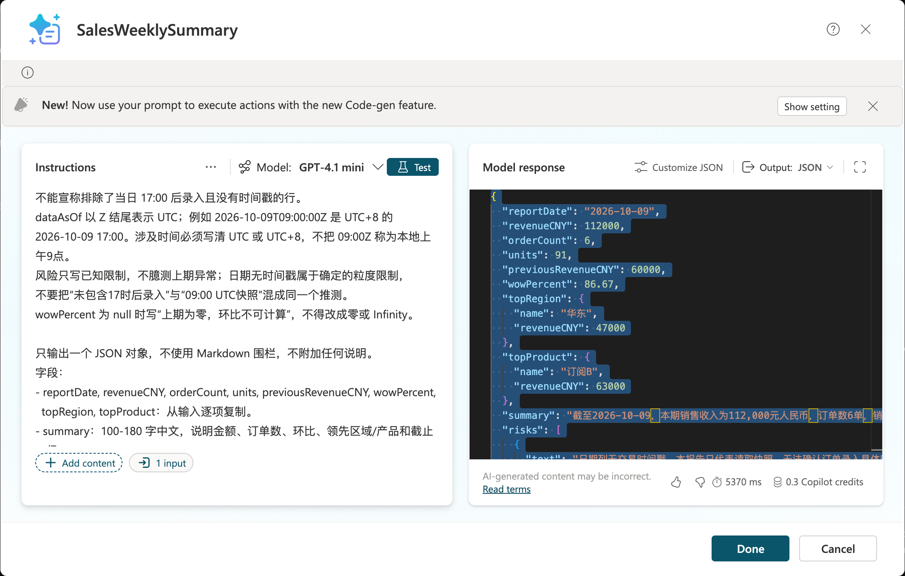Click the announcement megaphone icon
This screenshot has width=905, height=576.
[x=21, y=105]
